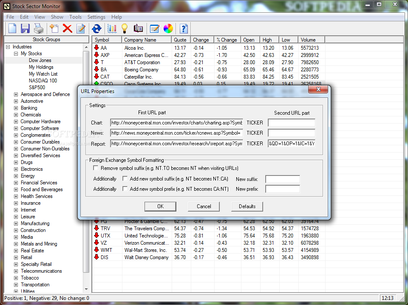This screenshot has height=305, width=408.
Task: Click the Report first URL field
Action: click(177, 143)
